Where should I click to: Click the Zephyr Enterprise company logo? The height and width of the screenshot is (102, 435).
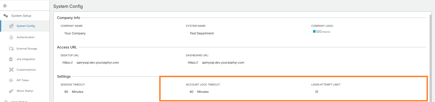point(321,32)
